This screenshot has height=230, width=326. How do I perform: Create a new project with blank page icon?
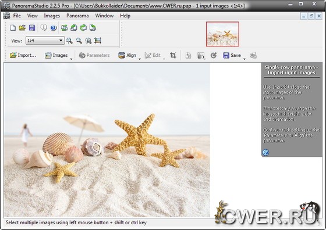13,28
